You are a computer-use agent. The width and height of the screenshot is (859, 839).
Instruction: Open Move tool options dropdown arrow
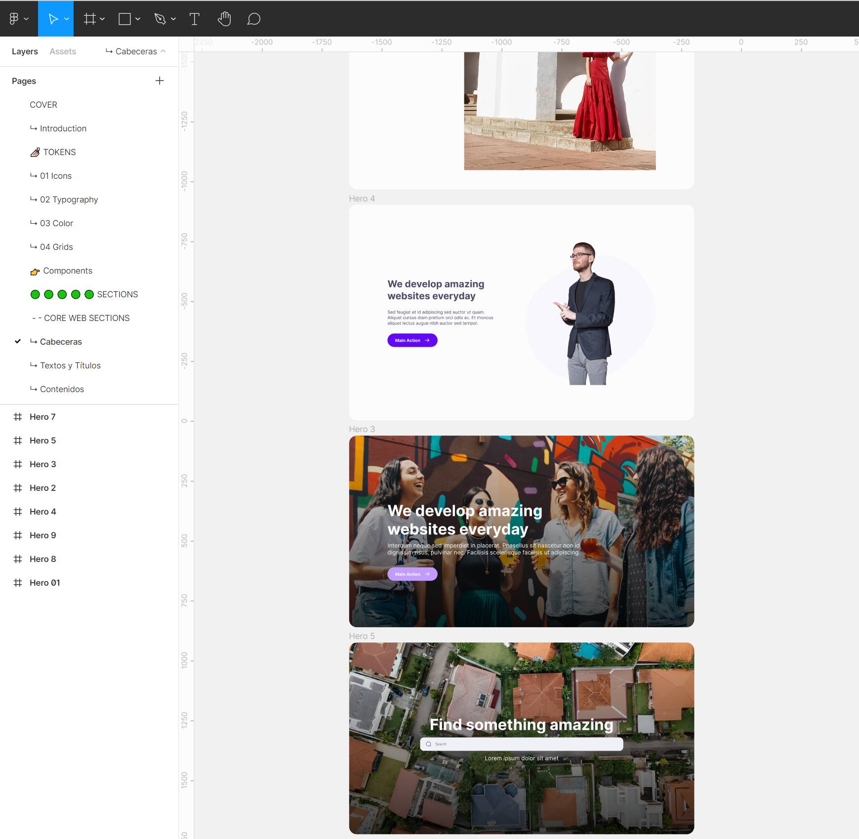[67, 19]
